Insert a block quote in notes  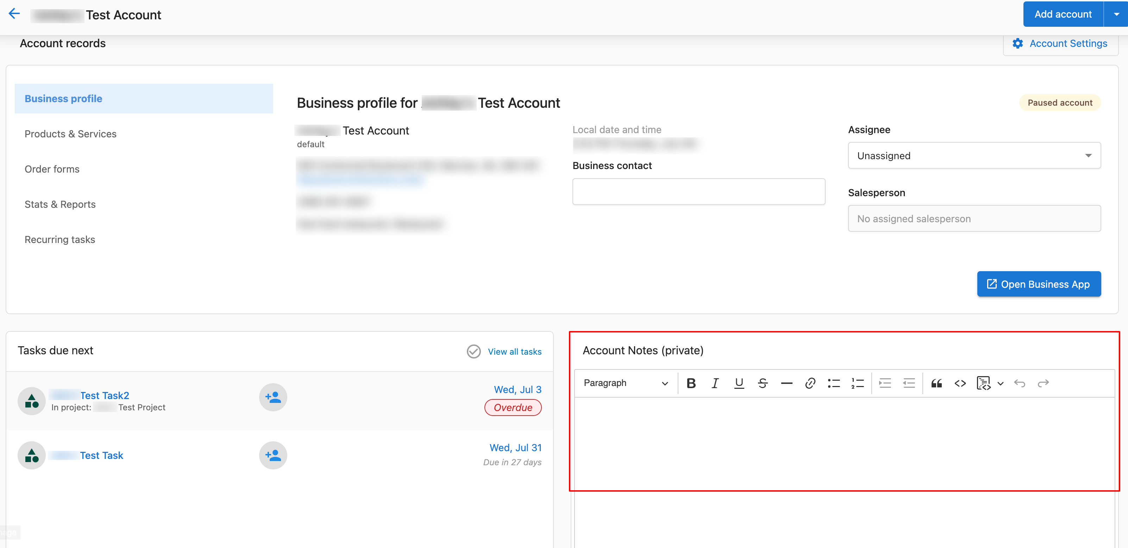point(936,383)
